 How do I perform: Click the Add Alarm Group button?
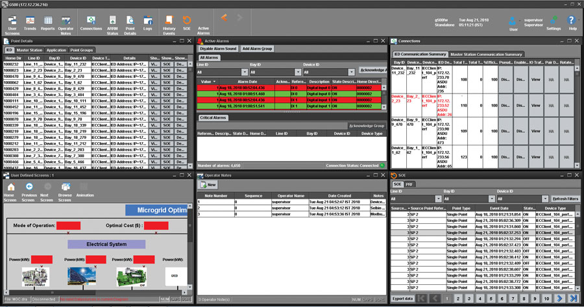point(257,49)
